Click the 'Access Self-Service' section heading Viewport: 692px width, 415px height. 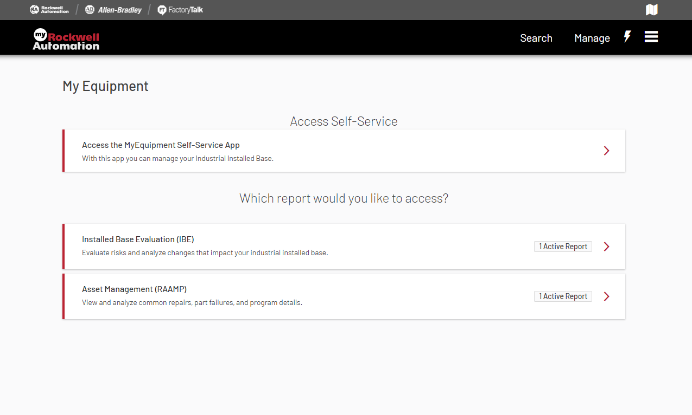pyautogui.click(x=344, y=121)
